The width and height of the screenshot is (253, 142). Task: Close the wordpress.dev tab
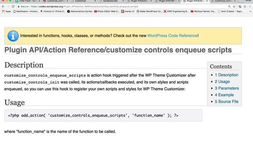click(123, 1)
